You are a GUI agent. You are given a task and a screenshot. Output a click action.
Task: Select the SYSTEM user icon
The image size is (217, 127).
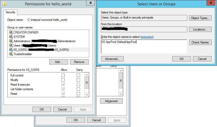click(11, 37)
